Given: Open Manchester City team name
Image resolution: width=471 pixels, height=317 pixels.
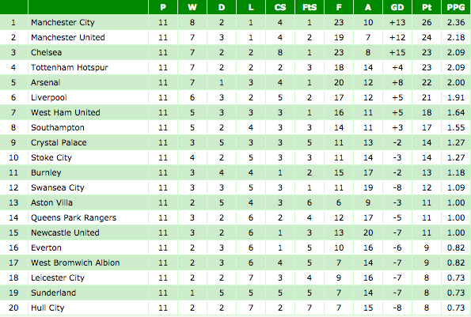Looking at the screenshot, I should click(x=63, y=22).
